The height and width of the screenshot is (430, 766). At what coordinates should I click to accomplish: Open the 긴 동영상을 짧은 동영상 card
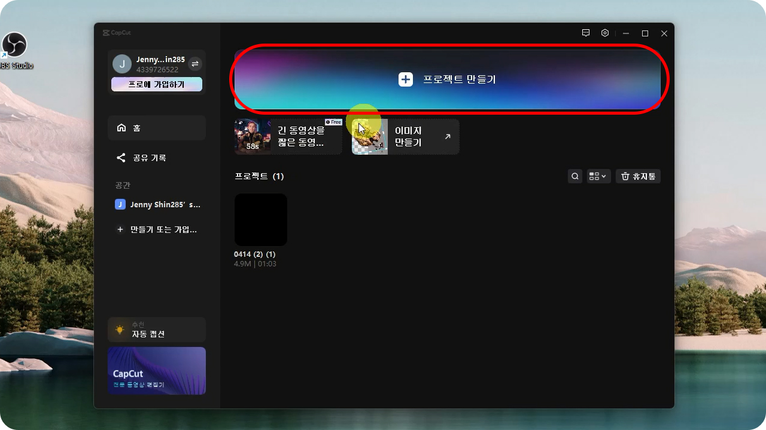click(x=288, y=137)
